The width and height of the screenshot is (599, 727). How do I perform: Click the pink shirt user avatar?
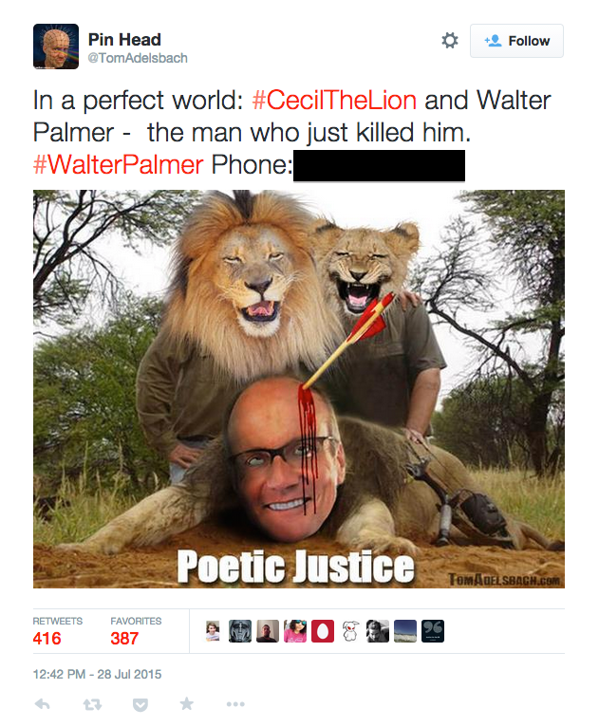(295, 631)
